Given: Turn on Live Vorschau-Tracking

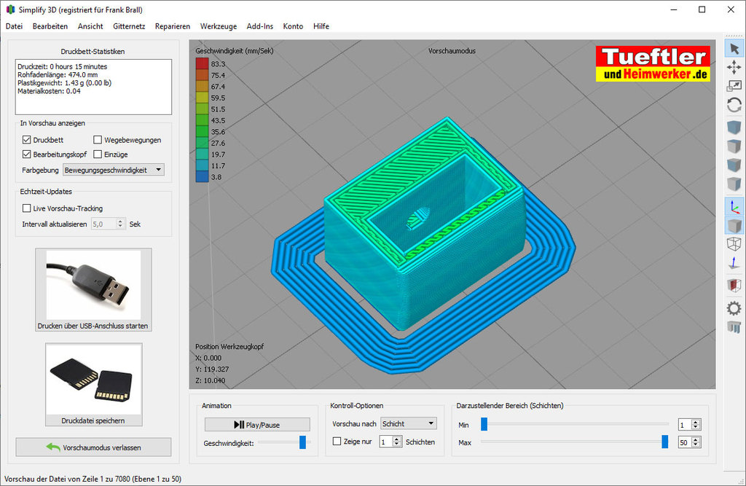Looking at the screenshot, I should 27,208.
